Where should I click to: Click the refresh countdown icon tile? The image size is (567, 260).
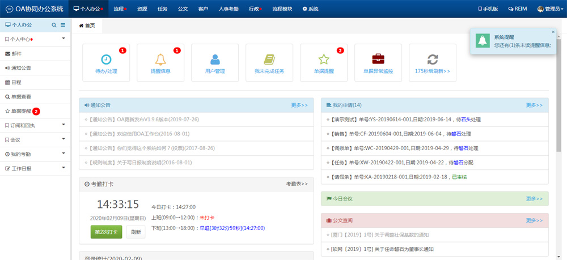tap(433, 62)
